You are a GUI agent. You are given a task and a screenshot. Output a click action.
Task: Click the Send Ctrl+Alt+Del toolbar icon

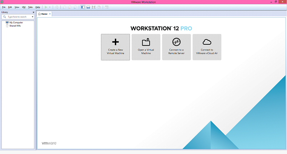point(57,7)
